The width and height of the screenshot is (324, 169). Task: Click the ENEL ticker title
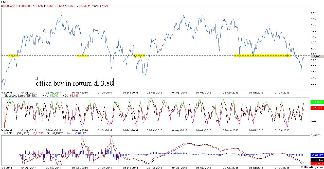[x=5, y=2]
